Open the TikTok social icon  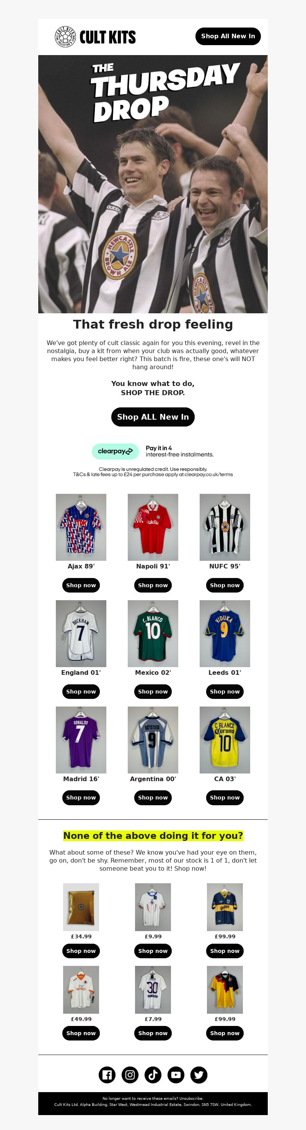153,1074
